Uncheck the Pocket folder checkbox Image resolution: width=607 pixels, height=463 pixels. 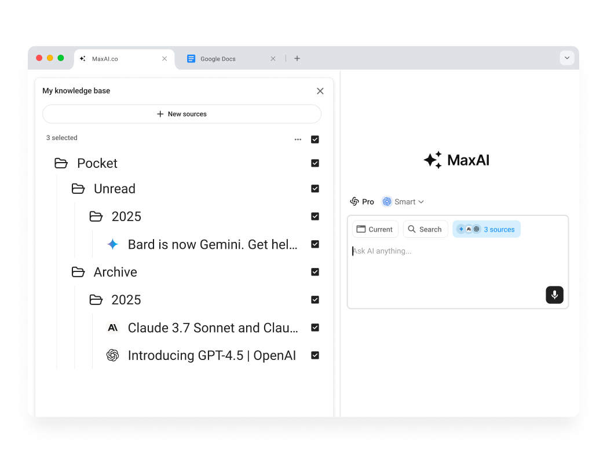click(315, 163)
